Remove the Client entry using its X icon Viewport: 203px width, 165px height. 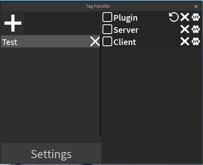185,41
